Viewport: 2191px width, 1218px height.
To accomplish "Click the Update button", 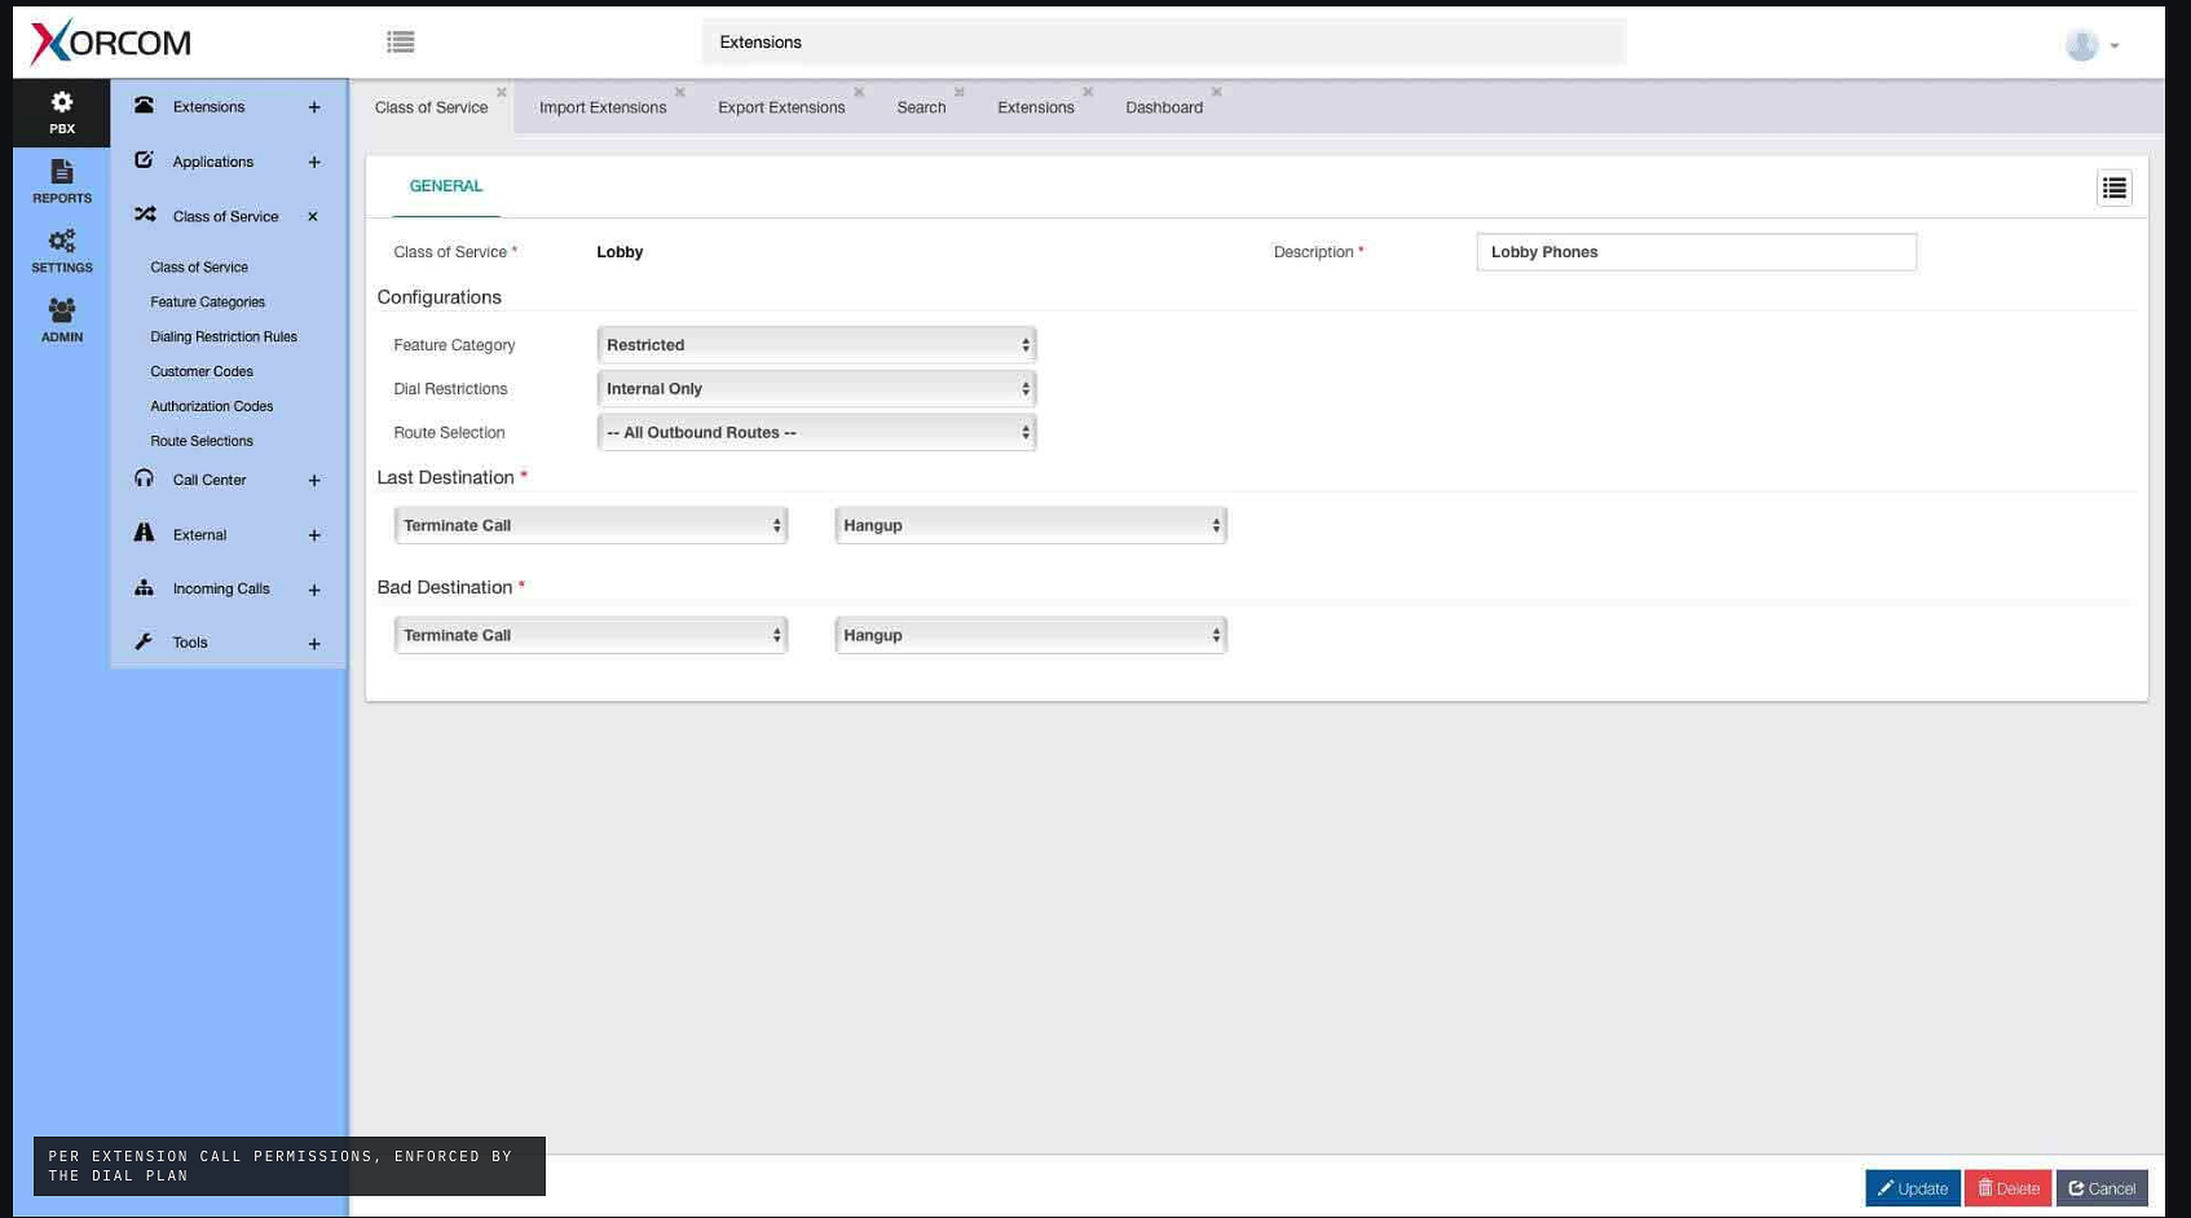I will coord(1913,1188).
